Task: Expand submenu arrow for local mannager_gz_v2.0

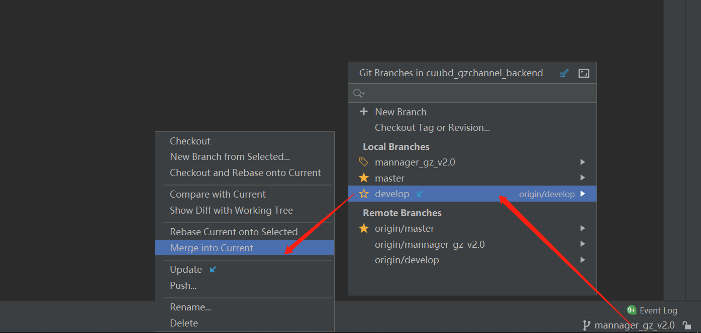Action: pos(582,162)
